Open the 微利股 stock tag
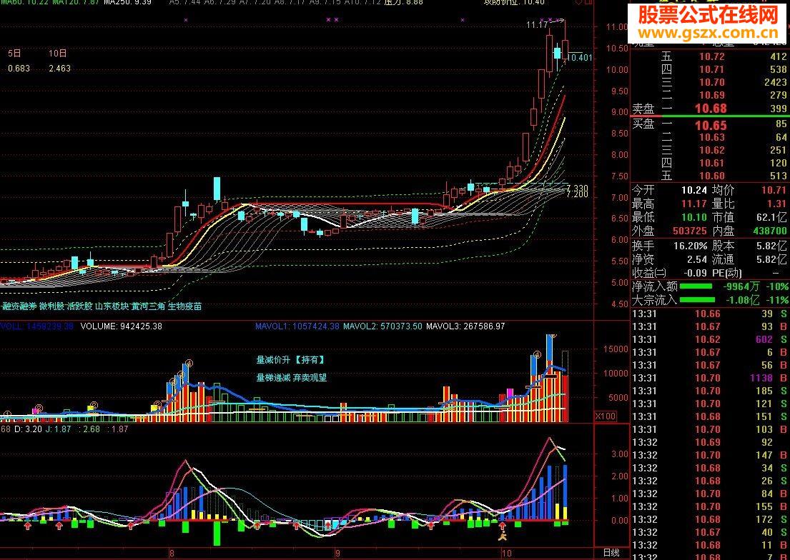Screen dimensions: 790x560 tap(52, 306)
